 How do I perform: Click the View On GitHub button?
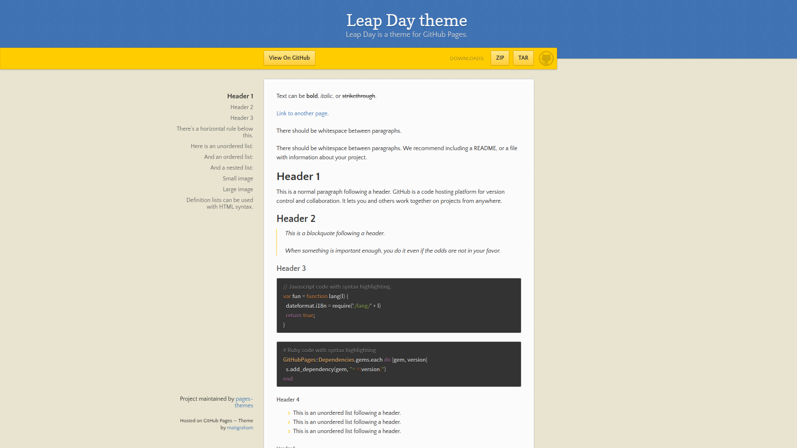(289, 58)
